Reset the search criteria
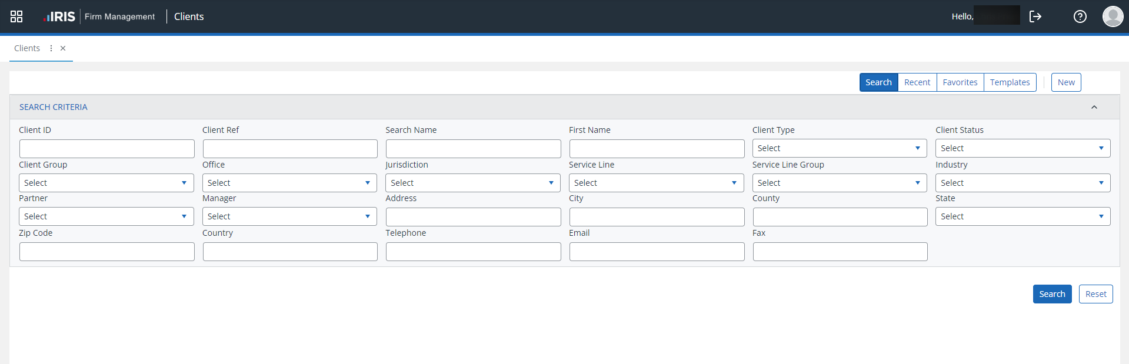Screen dimensions: 1129x364 coord(1095,294)
